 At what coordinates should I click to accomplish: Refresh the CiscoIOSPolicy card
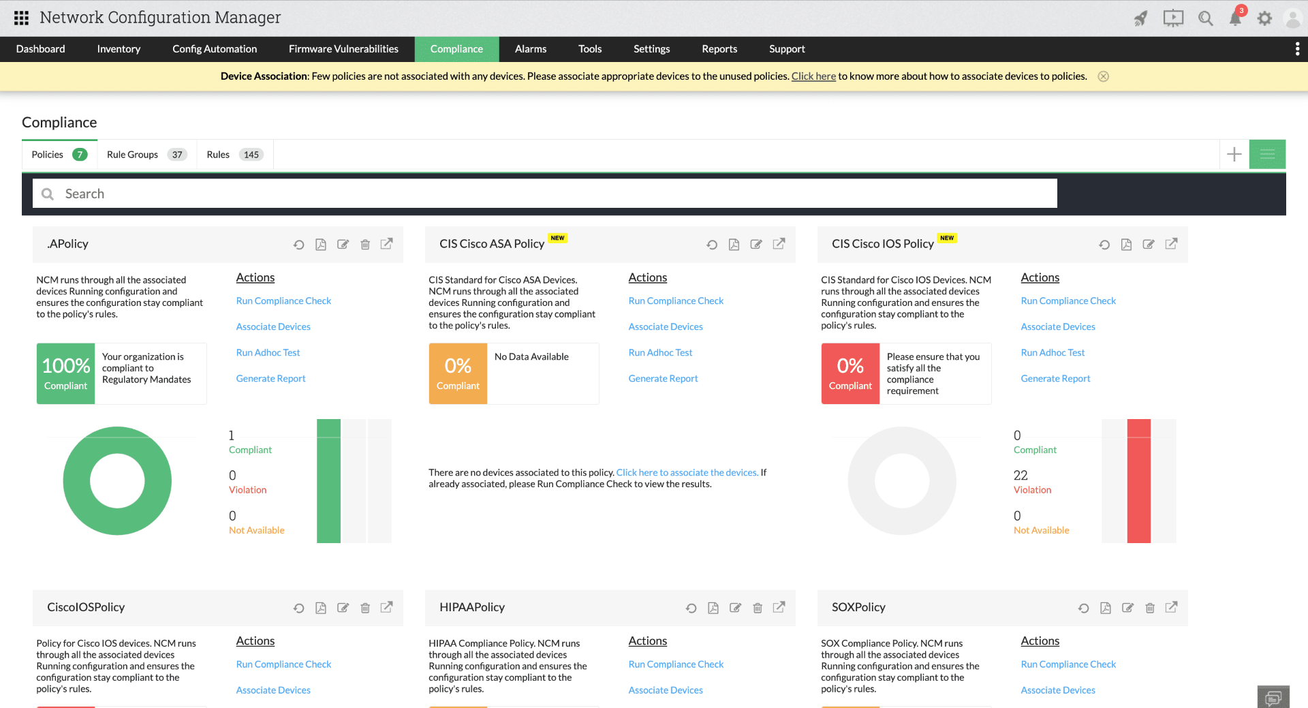(x=298, y=608)
